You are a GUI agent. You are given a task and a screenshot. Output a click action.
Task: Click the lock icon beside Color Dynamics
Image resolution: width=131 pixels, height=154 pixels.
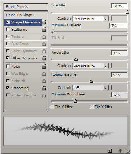pos(44,51)
